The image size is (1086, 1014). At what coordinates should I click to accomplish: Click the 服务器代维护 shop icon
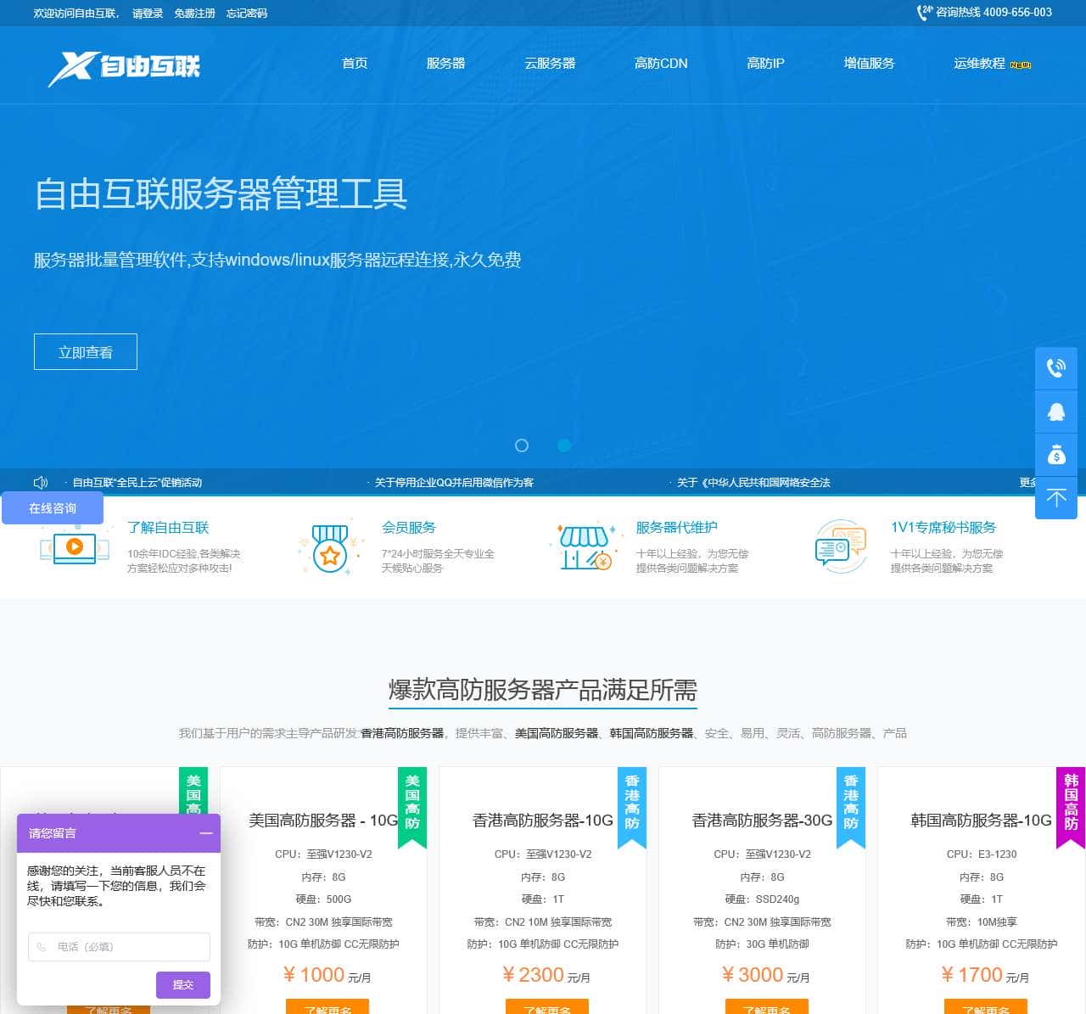(585, 547)
